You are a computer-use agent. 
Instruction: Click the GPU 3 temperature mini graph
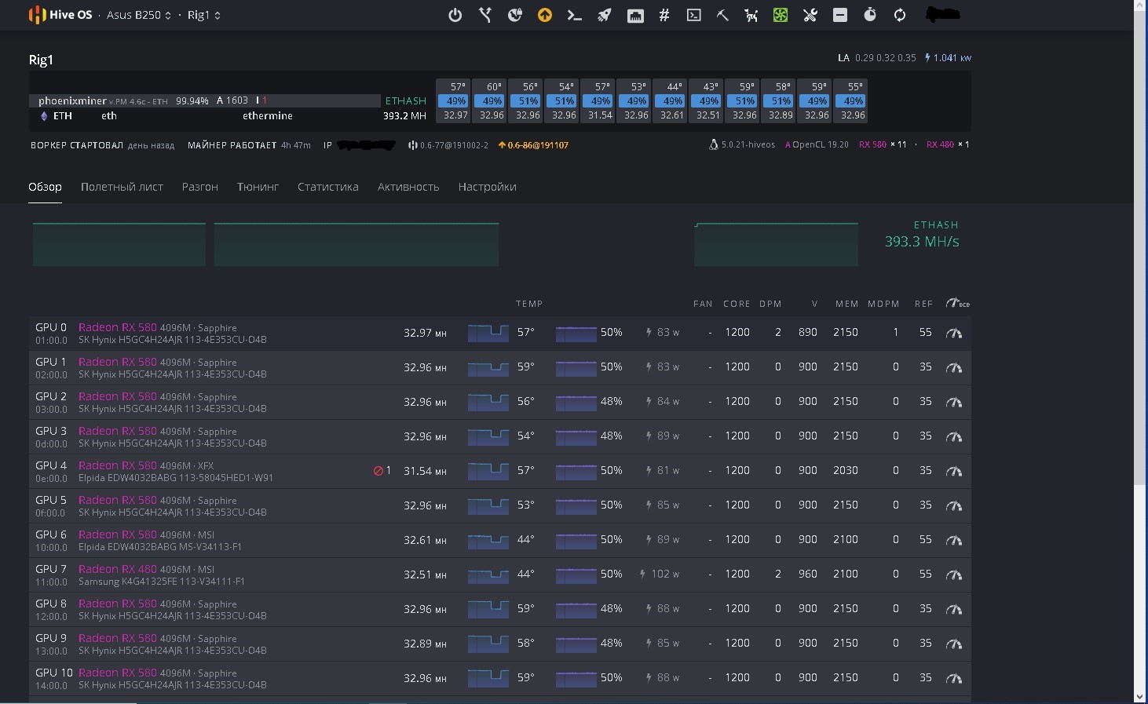coord(488,436)
